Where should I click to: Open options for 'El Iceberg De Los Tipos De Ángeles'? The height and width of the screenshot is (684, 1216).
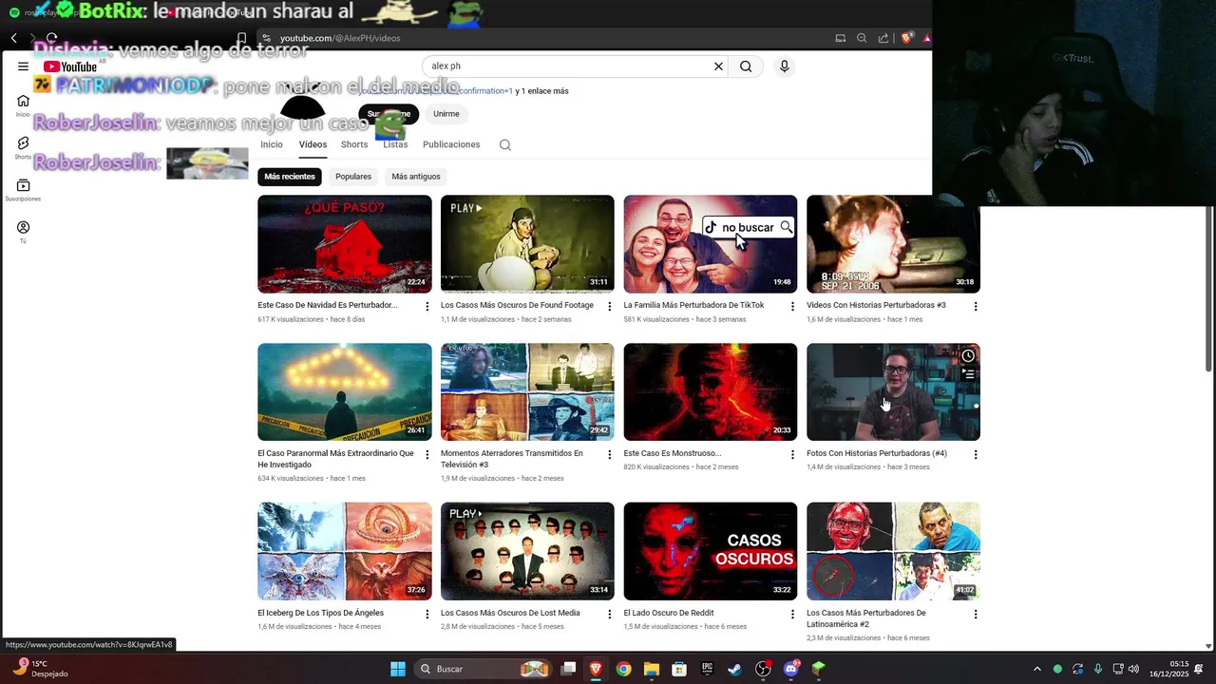click(x=427, y=614)
